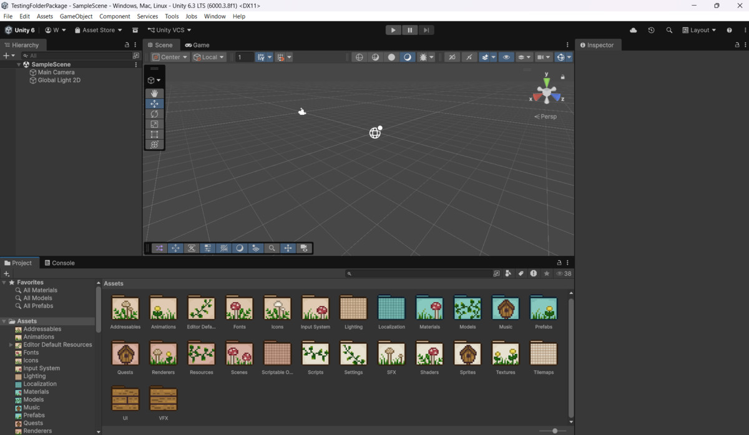This screenshot has height=435, width=749.
Task: Expand the Editor Default Resources tree folder
Action: pos(11,345)
